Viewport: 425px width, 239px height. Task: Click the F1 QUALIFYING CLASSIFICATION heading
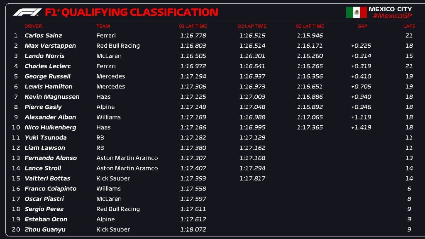131,12
